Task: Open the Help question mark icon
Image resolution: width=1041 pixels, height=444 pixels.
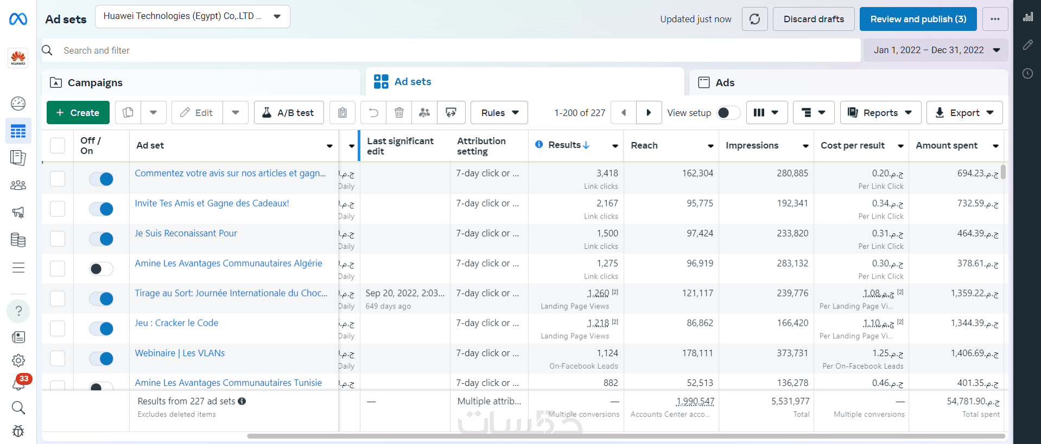Action: click(18, 311)
